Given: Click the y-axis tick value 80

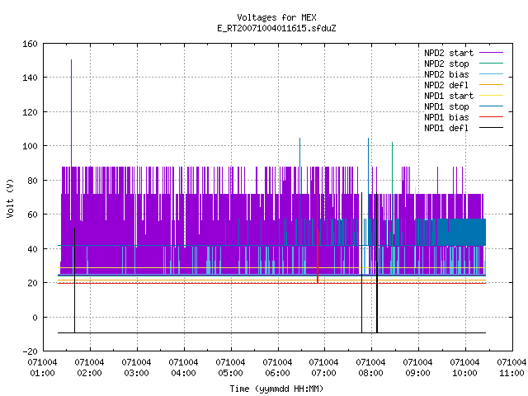Looking at the screenshot, I should pos(32,181).
